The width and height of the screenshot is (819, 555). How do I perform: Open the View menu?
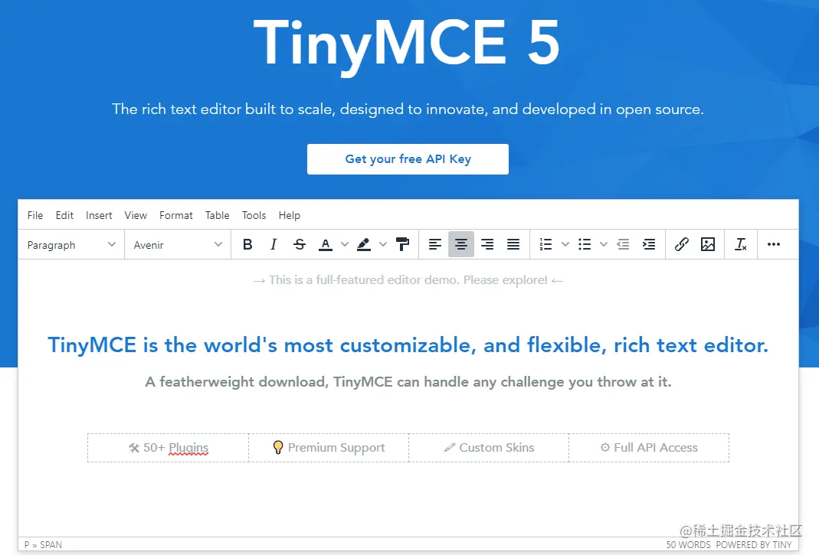pyautogui.click(x=136, y=215)
